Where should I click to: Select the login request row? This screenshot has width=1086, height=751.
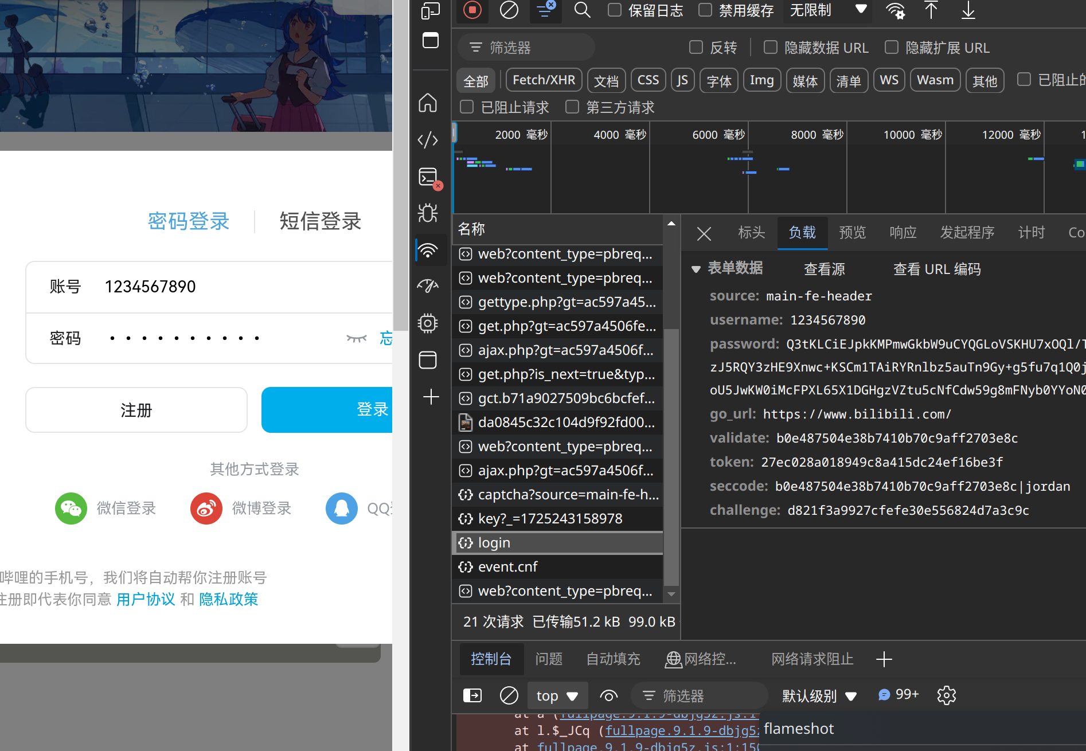tap(558, 542)
